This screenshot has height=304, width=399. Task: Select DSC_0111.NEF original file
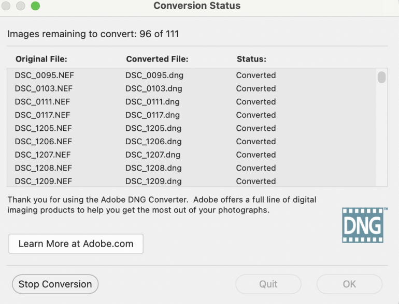click(42, 101)
